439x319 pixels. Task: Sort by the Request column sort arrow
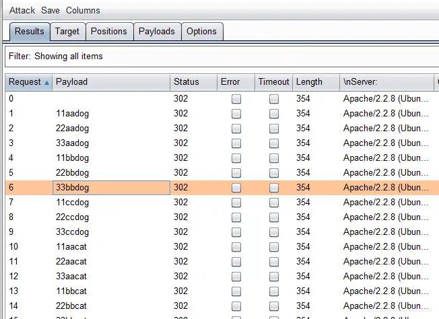tap(46, 83)
